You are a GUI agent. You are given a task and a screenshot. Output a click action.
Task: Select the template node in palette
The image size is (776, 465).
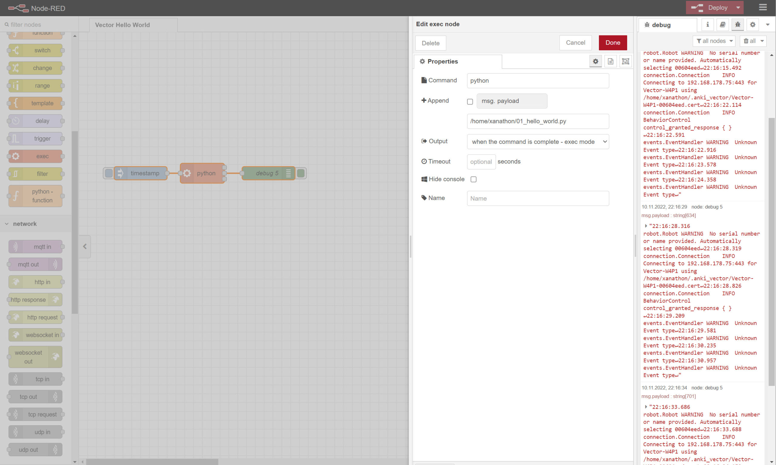35,103
